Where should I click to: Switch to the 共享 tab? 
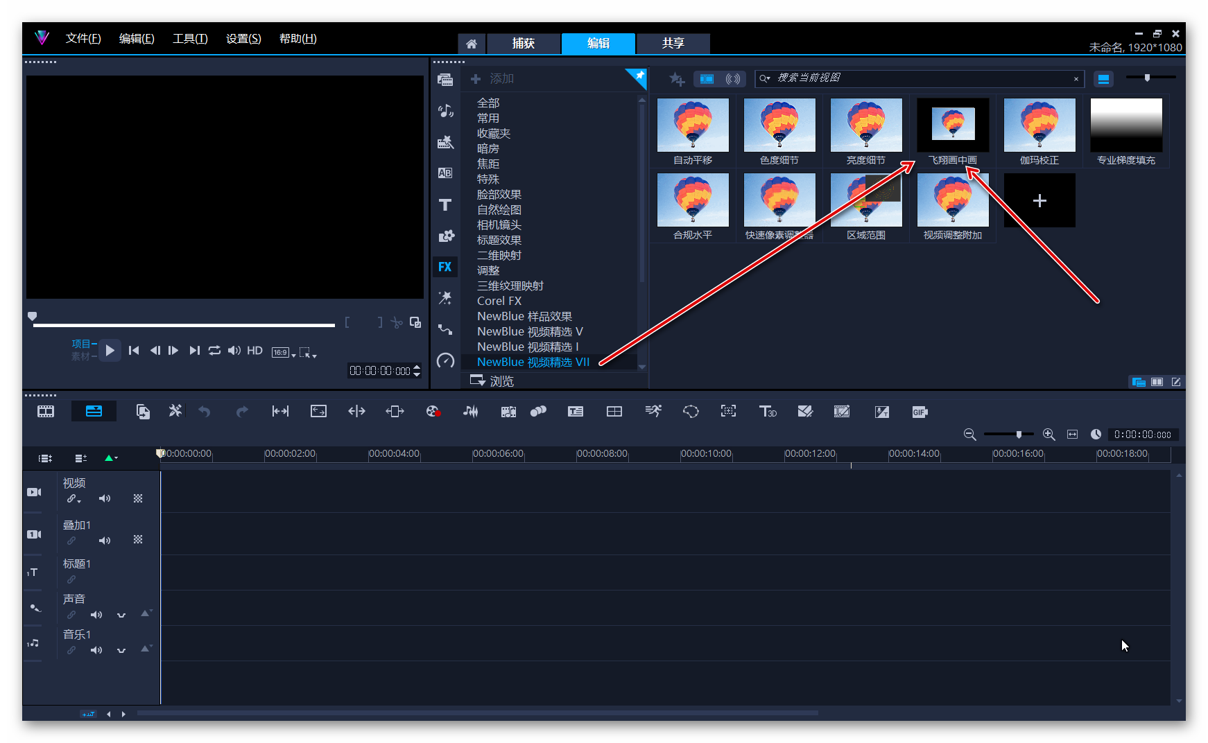(673, 44)
